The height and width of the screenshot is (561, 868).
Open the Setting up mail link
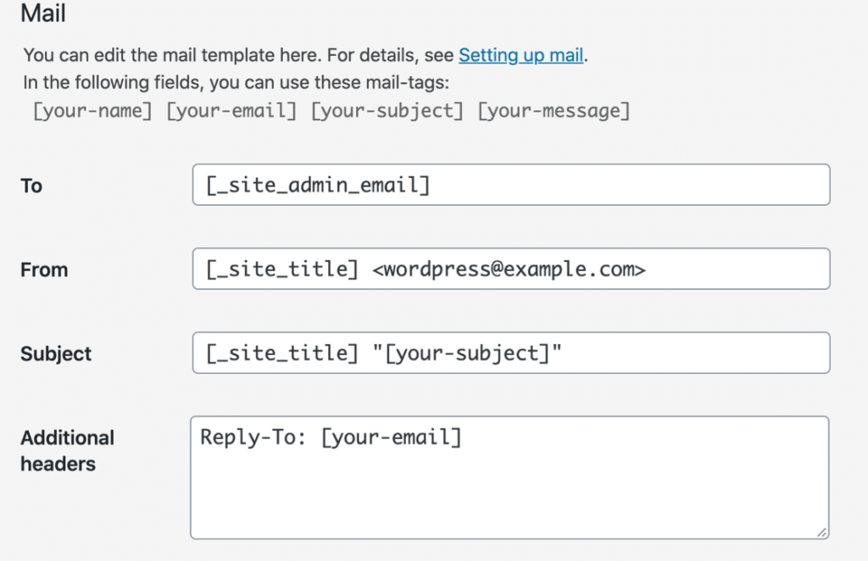pyautogui.click(x=521, y=55)
